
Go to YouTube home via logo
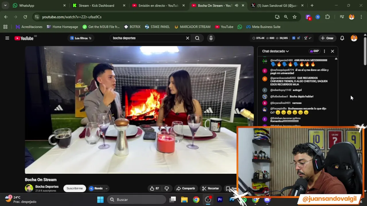(24, 38)
